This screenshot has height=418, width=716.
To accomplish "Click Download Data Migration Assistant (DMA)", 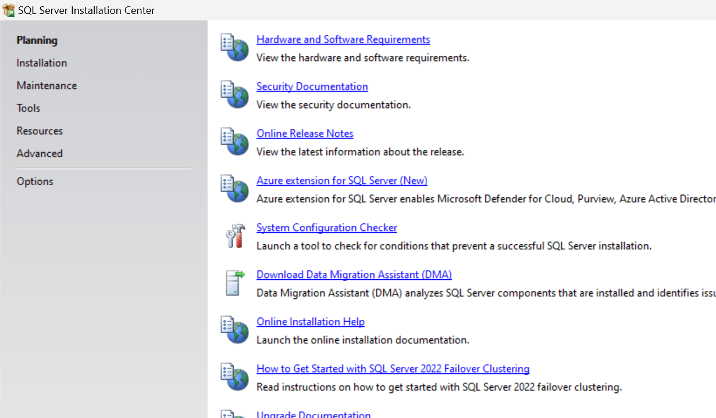I will tap(354, 275).
